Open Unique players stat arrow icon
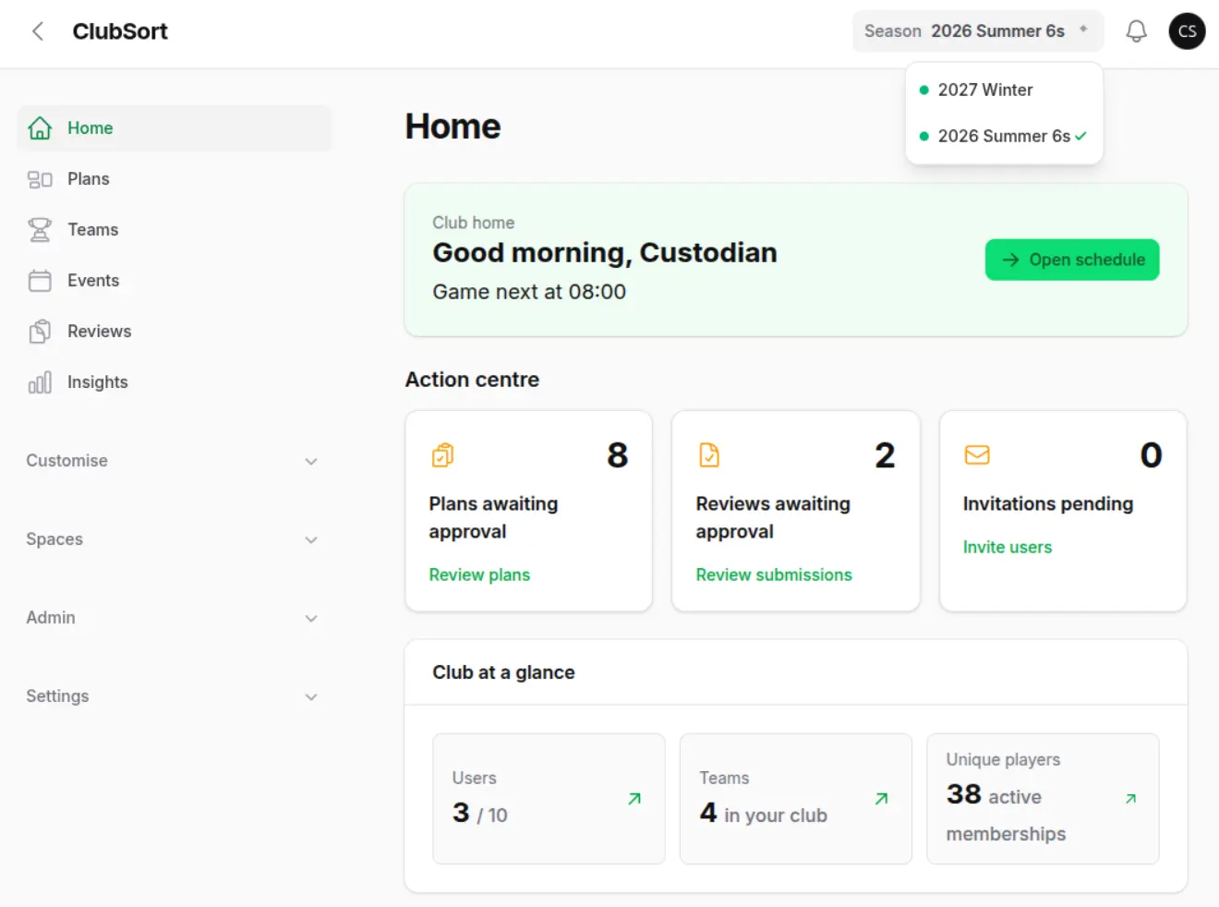 coord(1130,799)
